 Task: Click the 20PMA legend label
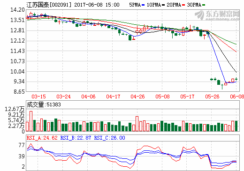pyautogui.click(x=174, y=5)
